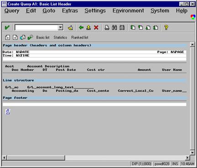The image size is (197, 168).
Task: Click the colorful SAP logo icon
Action: pyautogui.click(x=193, y=17)
